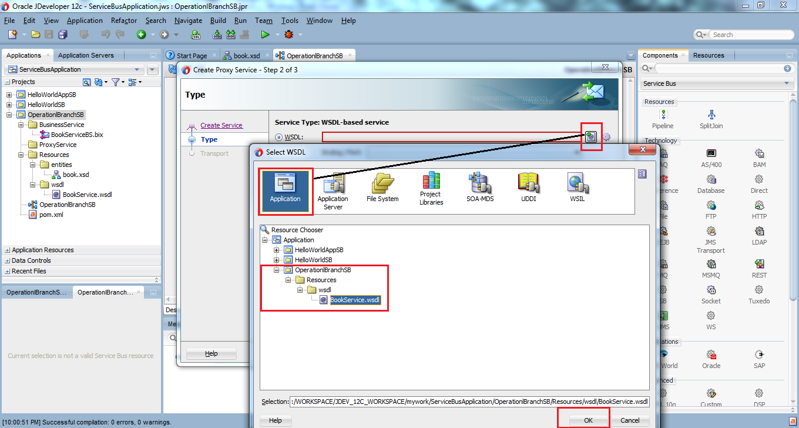This screenshot has width=799, height=428.
Task: Select the File System source icon
Action: pos(382,188)
